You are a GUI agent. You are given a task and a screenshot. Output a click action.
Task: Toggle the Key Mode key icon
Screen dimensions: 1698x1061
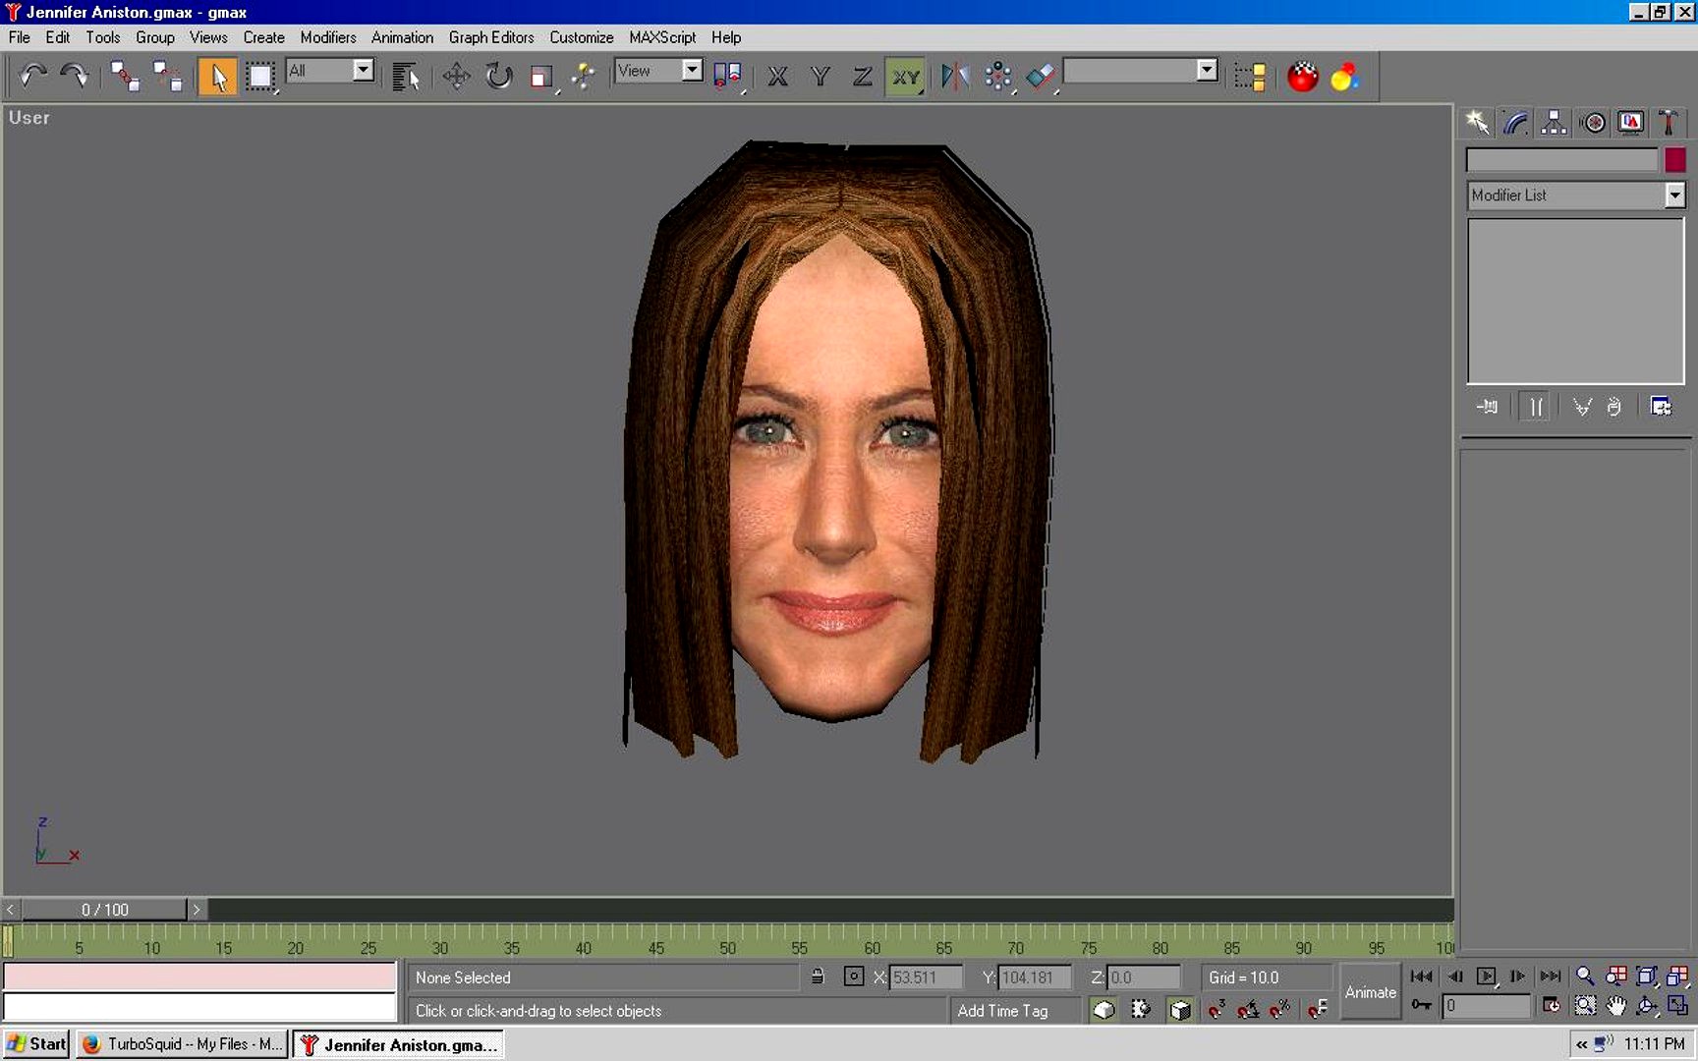click(x=1421, y=1004)
